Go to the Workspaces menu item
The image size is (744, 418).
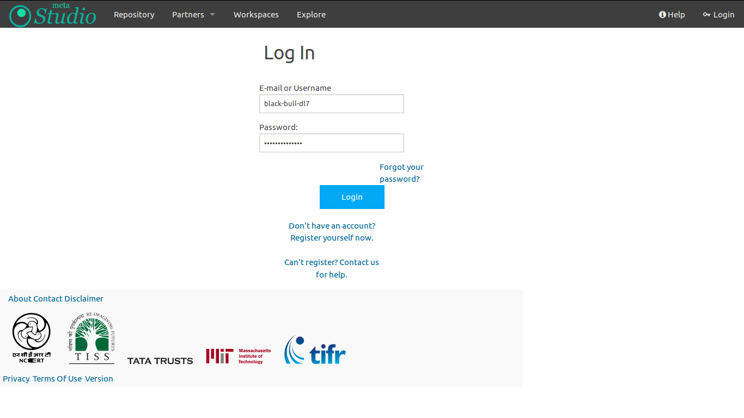point(256,15)
